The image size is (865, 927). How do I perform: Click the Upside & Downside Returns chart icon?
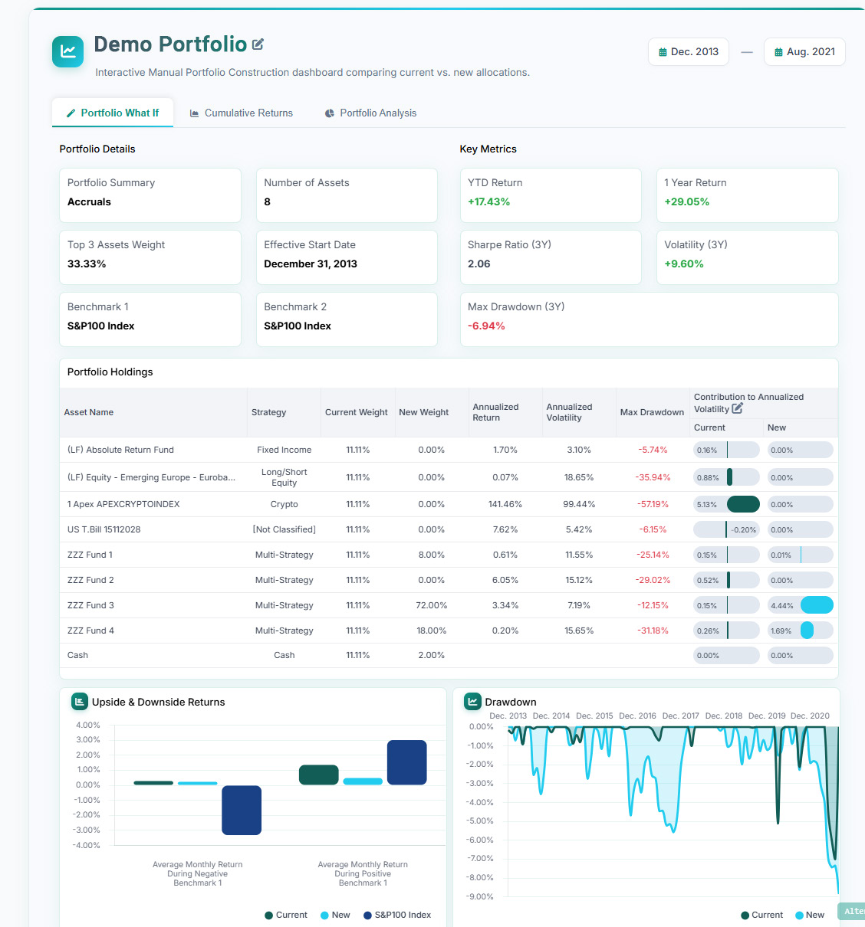[80, 701]
